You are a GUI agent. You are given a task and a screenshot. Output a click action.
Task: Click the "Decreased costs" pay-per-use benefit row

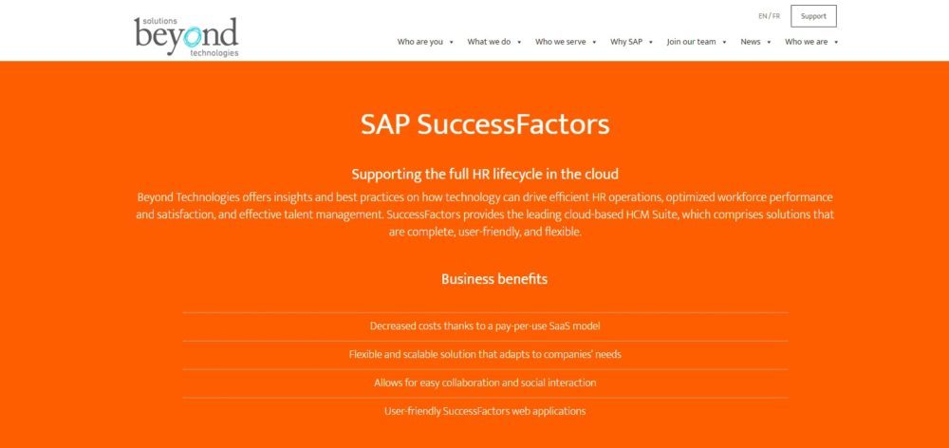[x=485, y=326]
